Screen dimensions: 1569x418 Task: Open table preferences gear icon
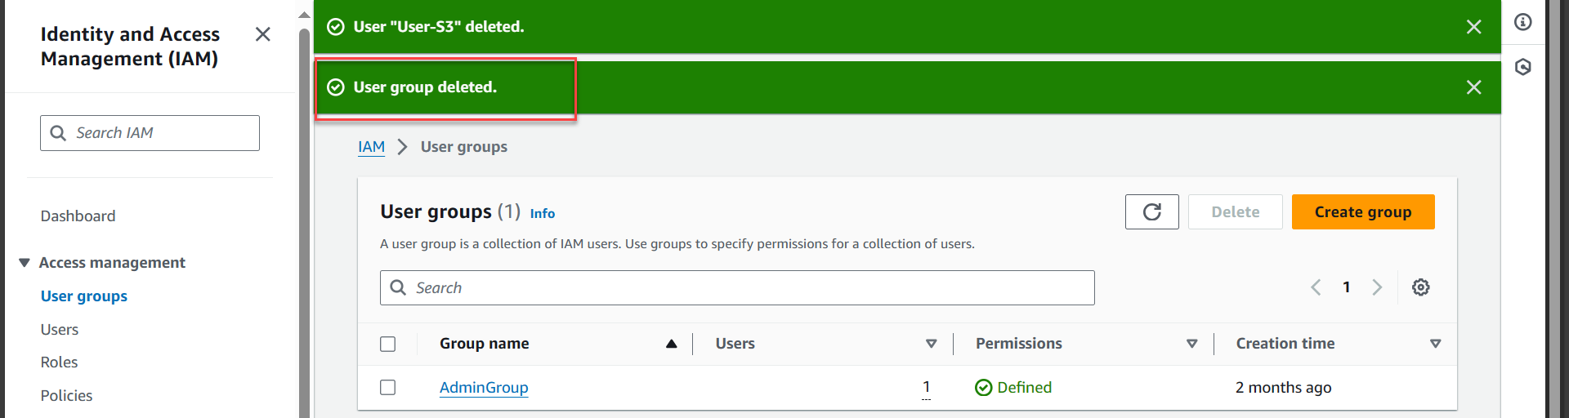(x=1421, y=287)
